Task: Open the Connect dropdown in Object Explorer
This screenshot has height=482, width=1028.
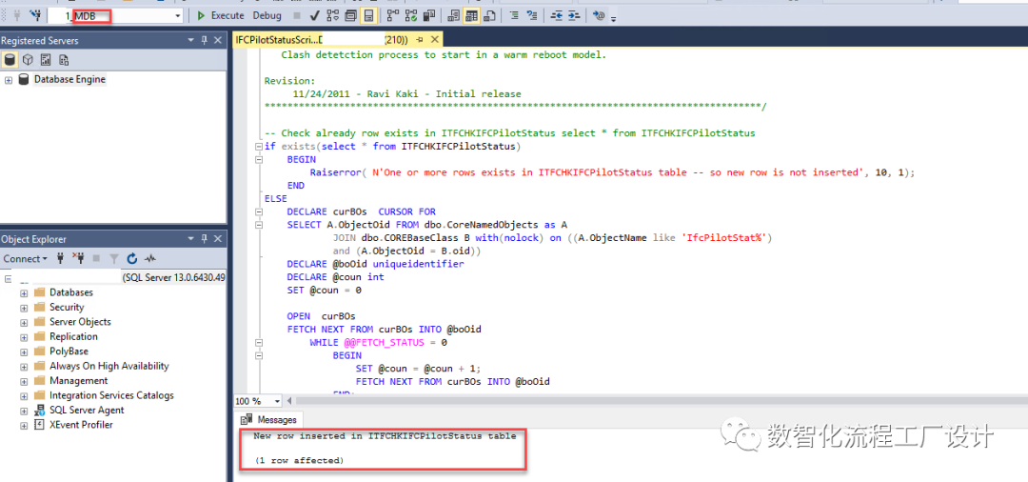Action: coord(25,258)
